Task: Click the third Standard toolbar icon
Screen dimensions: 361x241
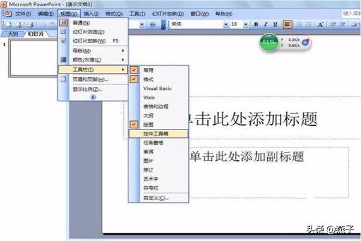Action: pyautogui.click(x=30, y=25)
